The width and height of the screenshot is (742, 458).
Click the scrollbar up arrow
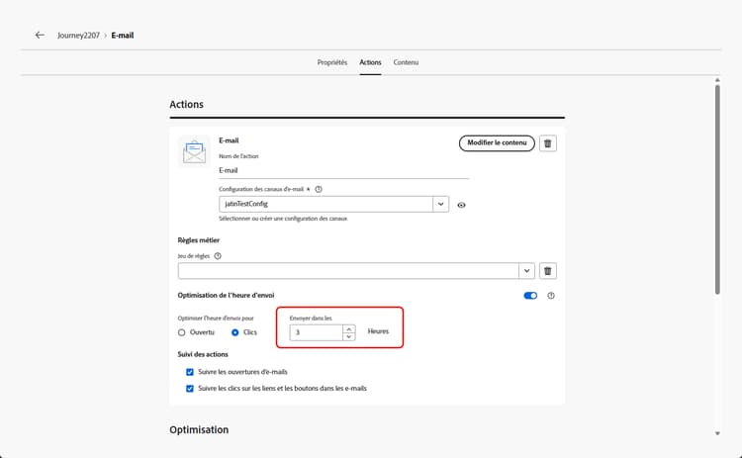point(717,80)
